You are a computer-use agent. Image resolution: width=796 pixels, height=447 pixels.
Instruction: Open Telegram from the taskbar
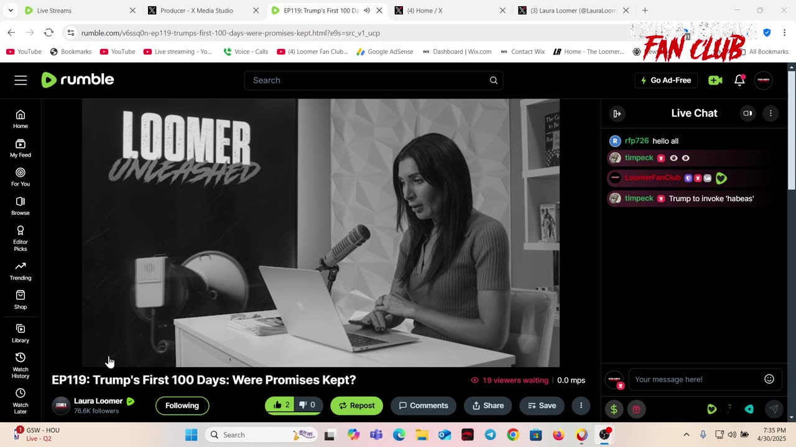tap(490, 435)
